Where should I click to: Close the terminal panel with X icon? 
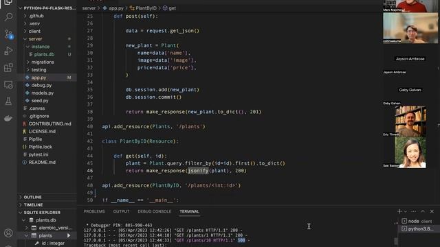(432, 211)
